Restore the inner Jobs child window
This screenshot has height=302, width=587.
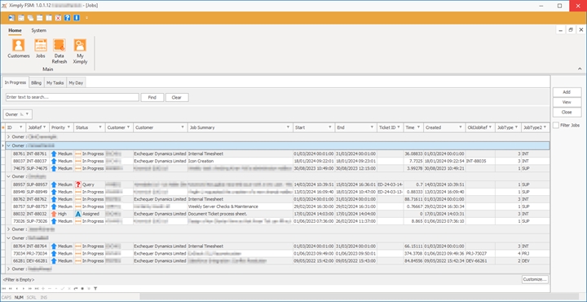571,30
